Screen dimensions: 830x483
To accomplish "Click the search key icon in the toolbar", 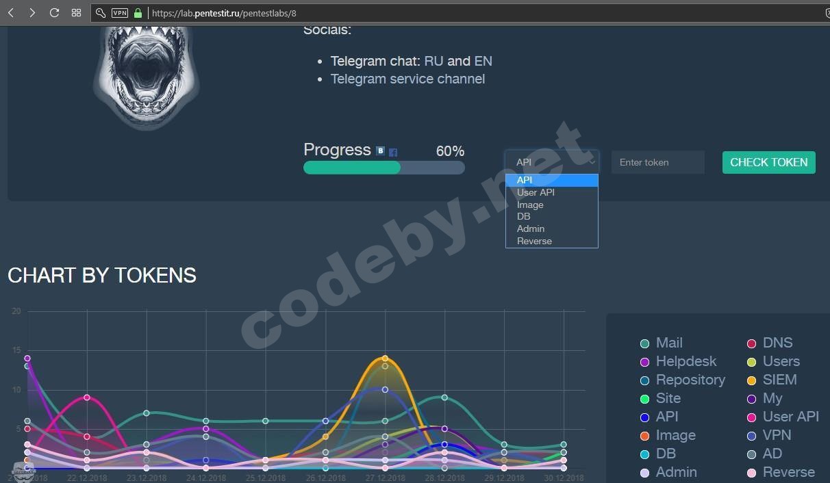I will pos(100,12).
